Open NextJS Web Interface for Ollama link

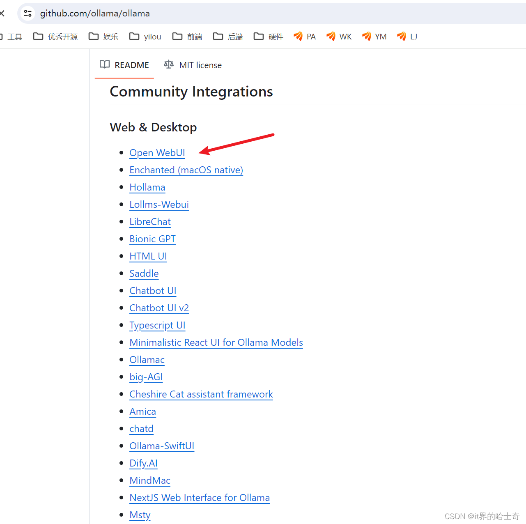[200, 498]
